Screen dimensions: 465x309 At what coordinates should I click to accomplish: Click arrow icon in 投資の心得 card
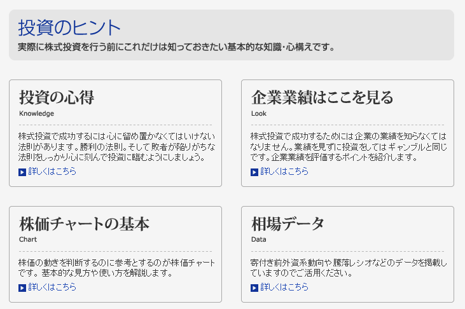click(22, 172)
